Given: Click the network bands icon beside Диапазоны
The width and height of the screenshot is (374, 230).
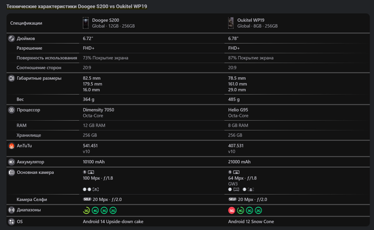Looking at the screenshot, I should click(12, 210).
